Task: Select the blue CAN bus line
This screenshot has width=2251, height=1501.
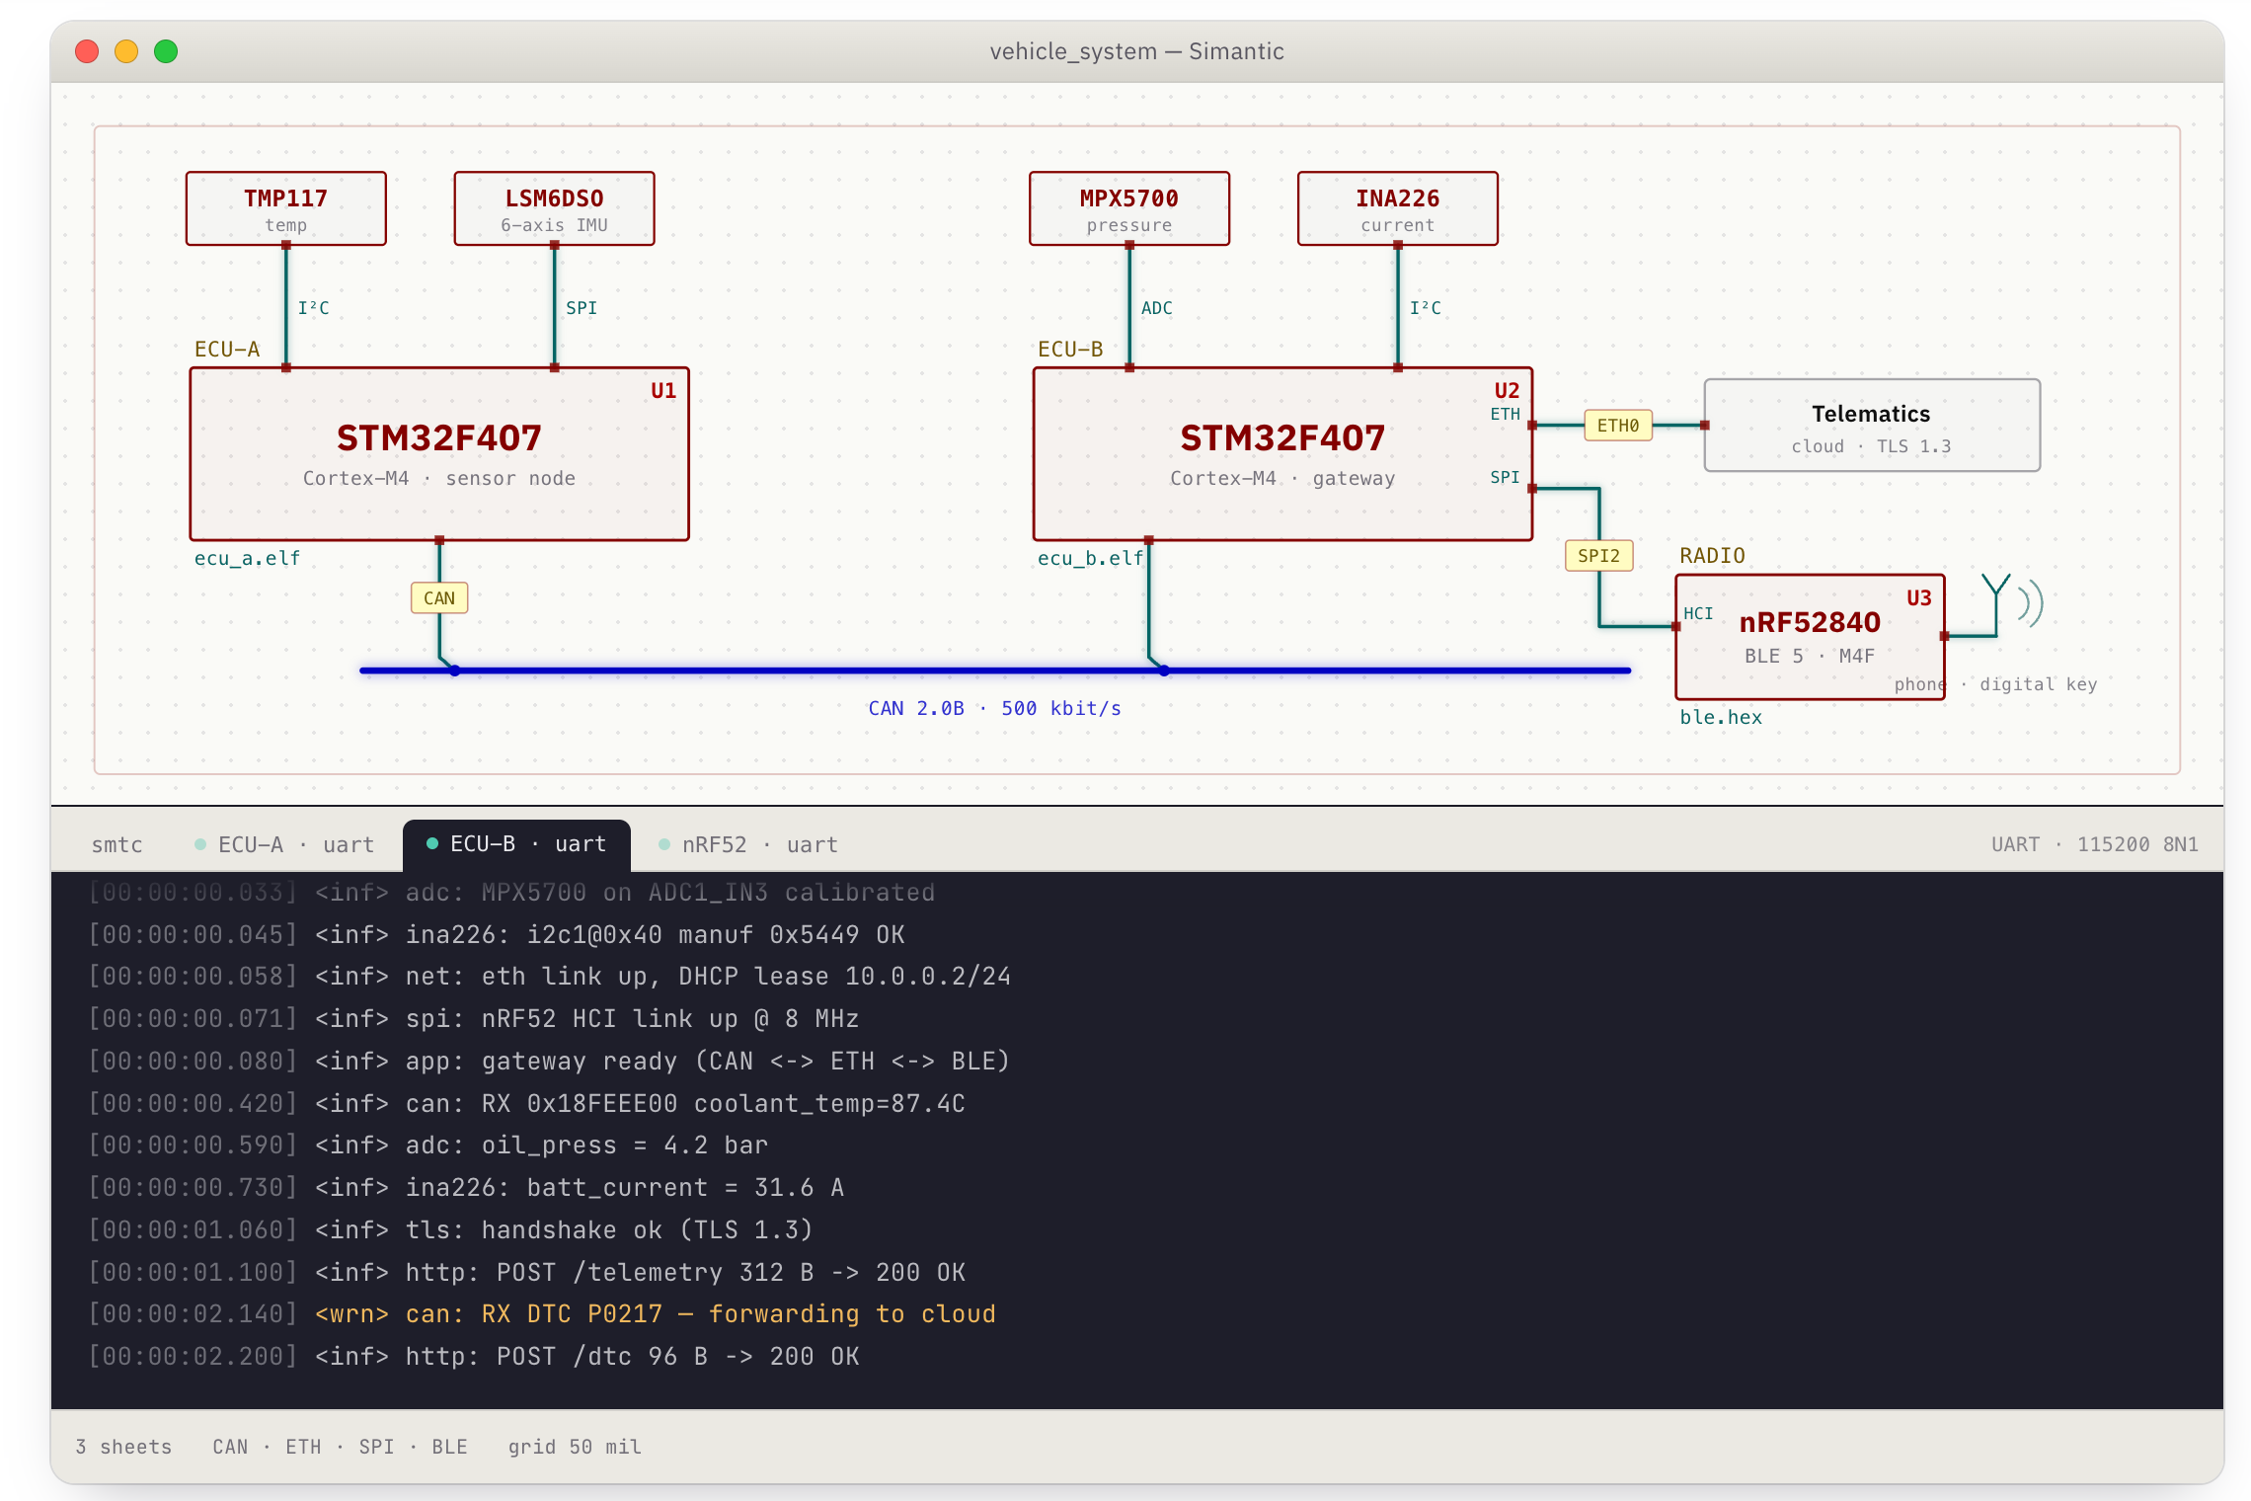Action: (995, 671)
